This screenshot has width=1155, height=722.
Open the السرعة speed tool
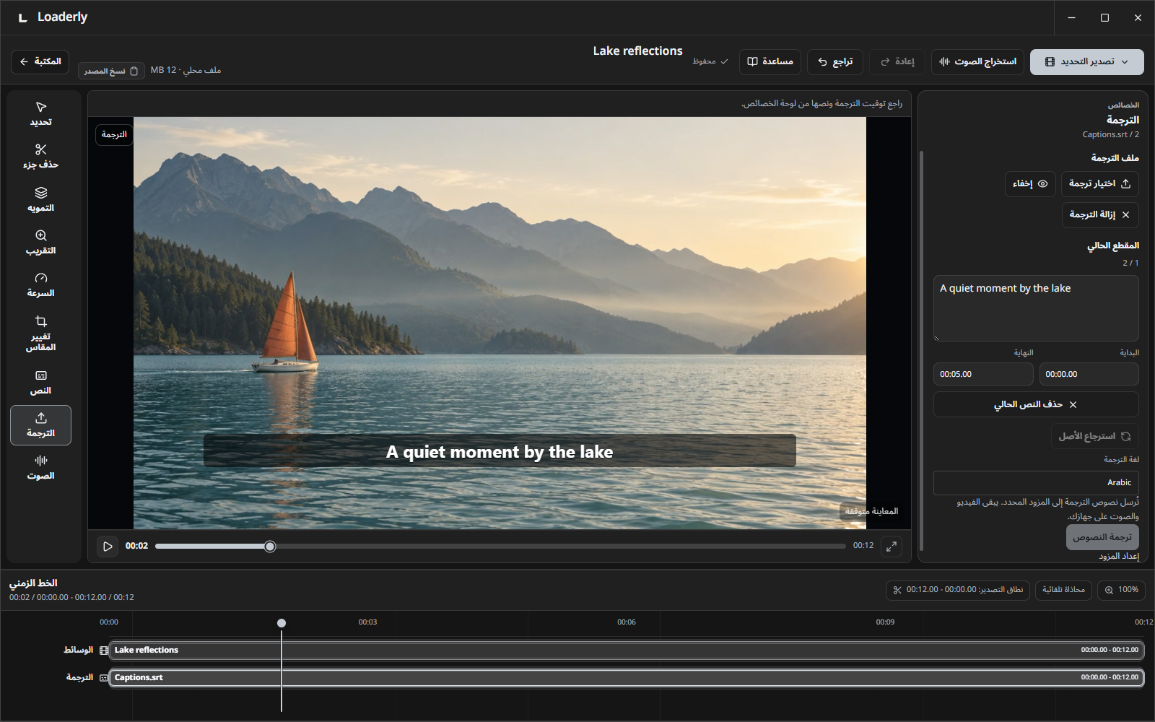[40, 285]
